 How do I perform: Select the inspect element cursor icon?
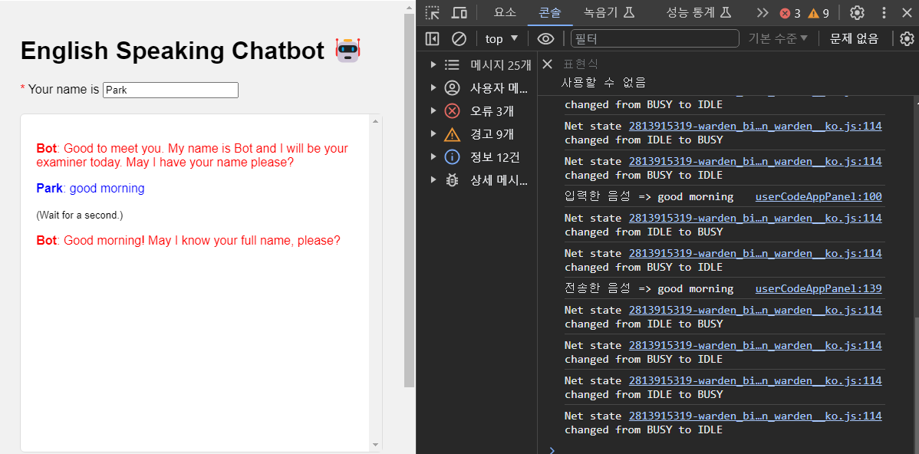click(432, 12)
